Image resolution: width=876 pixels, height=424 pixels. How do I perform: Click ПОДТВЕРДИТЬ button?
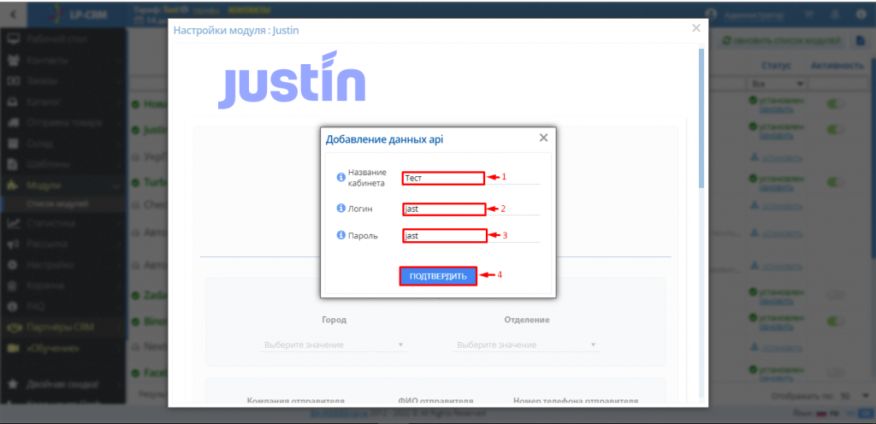pyautogui.click(x=438, y=276)
